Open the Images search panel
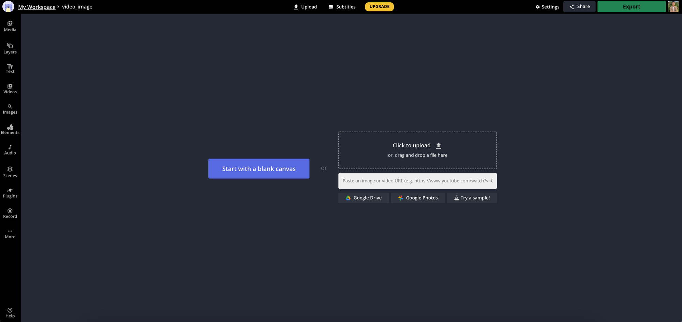 (x=10, y=109)
